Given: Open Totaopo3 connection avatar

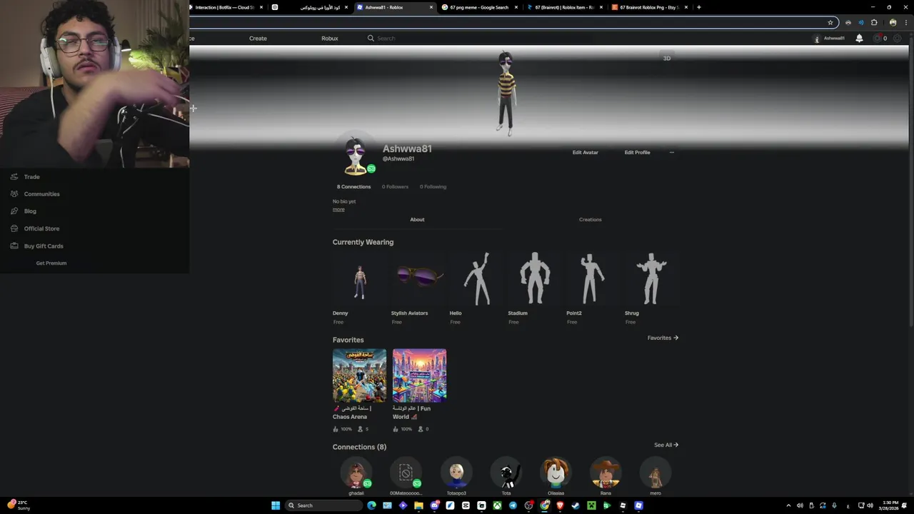Looking at the screenshot, I should (456, 473).
